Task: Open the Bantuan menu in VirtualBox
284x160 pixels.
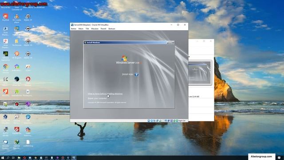Action: pyautogui.click(x=112, y=28)
